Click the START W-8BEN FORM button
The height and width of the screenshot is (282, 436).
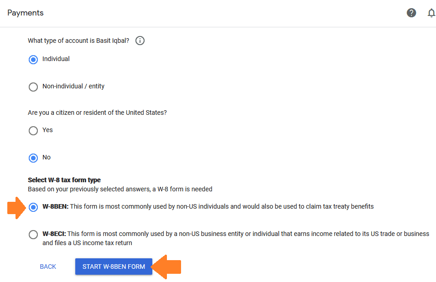point(114,267)
